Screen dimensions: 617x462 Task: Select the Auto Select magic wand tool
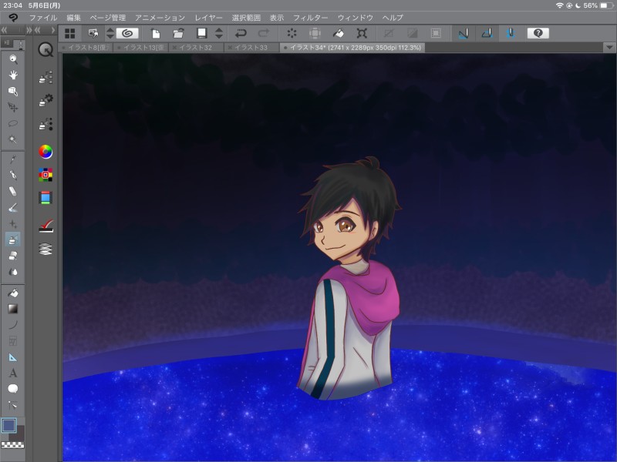click(13, 139)
